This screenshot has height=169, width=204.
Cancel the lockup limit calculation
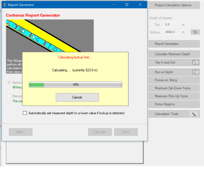click(77, 97)
